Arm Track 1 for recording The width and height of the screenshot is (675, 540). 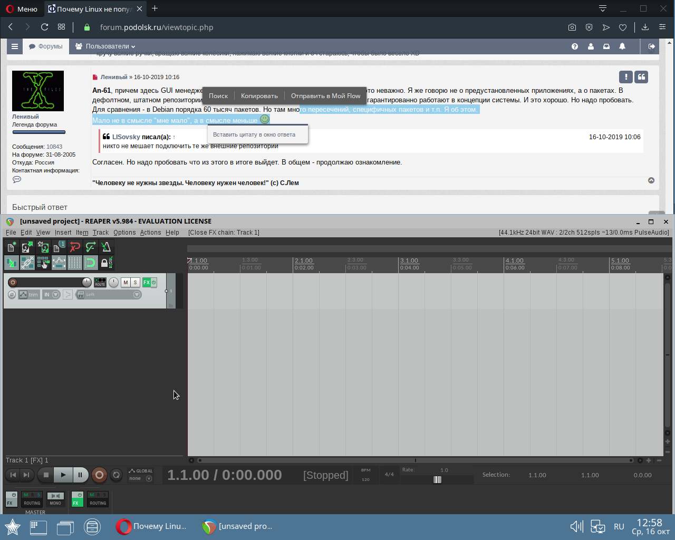point(13,283)
